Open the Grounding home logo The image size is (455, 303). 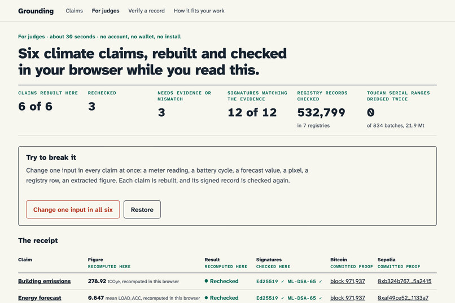pos(36,11)
